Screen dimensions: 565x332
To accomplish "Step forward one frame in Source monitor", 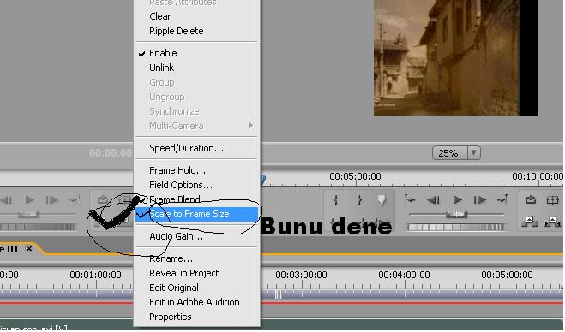I will click(x=52, y=200).
